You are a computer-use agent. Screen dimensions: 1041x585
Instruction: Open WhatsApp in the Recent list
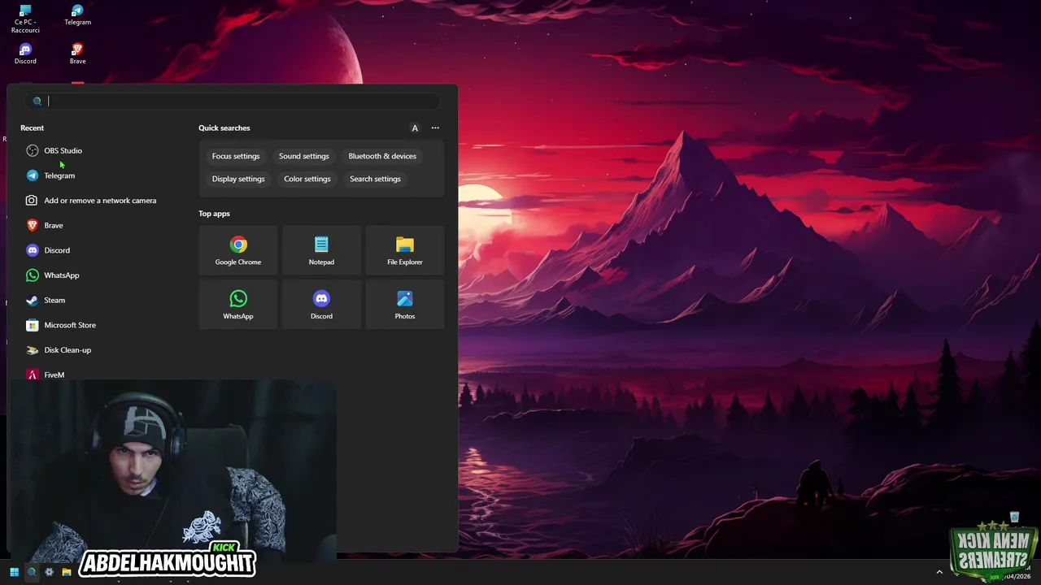pos(53,275)
